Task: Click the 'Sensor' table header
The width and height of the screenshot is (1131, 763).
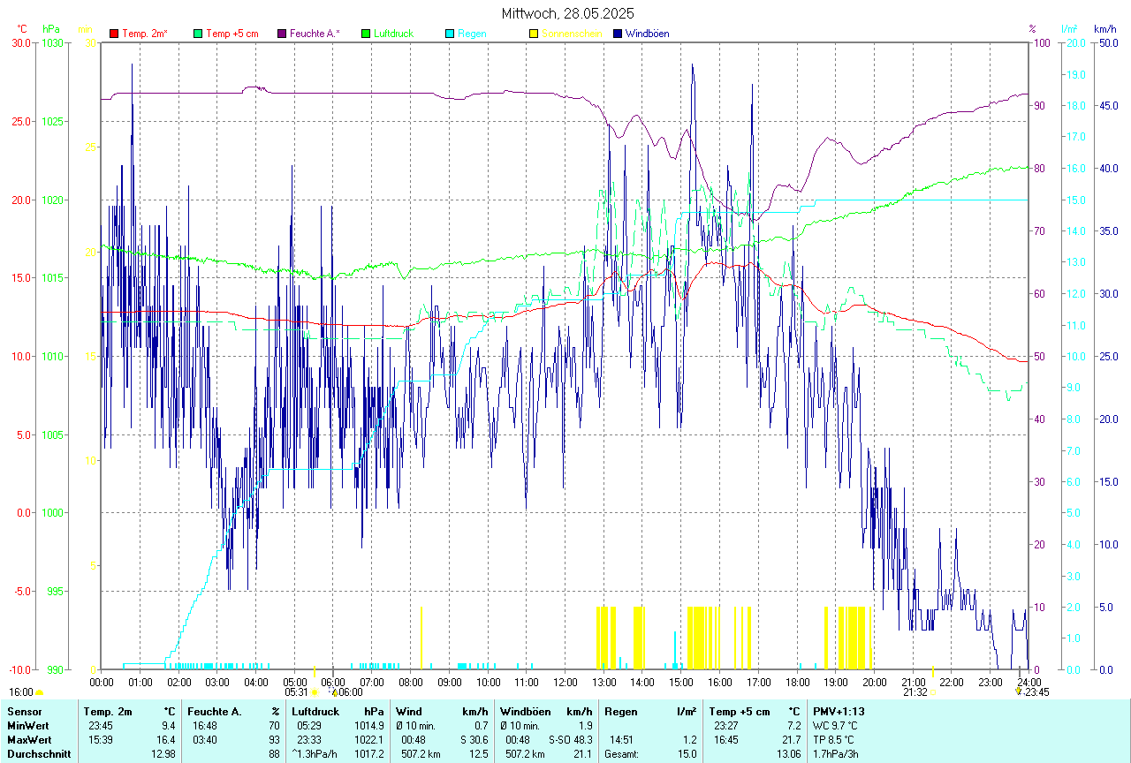Action: tap(23, 711)
